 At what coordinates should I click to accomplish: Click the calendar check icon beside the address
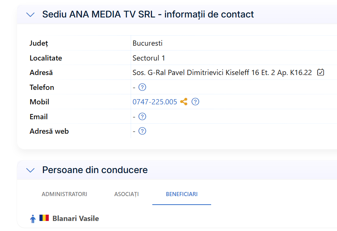(x=321, y=72)
